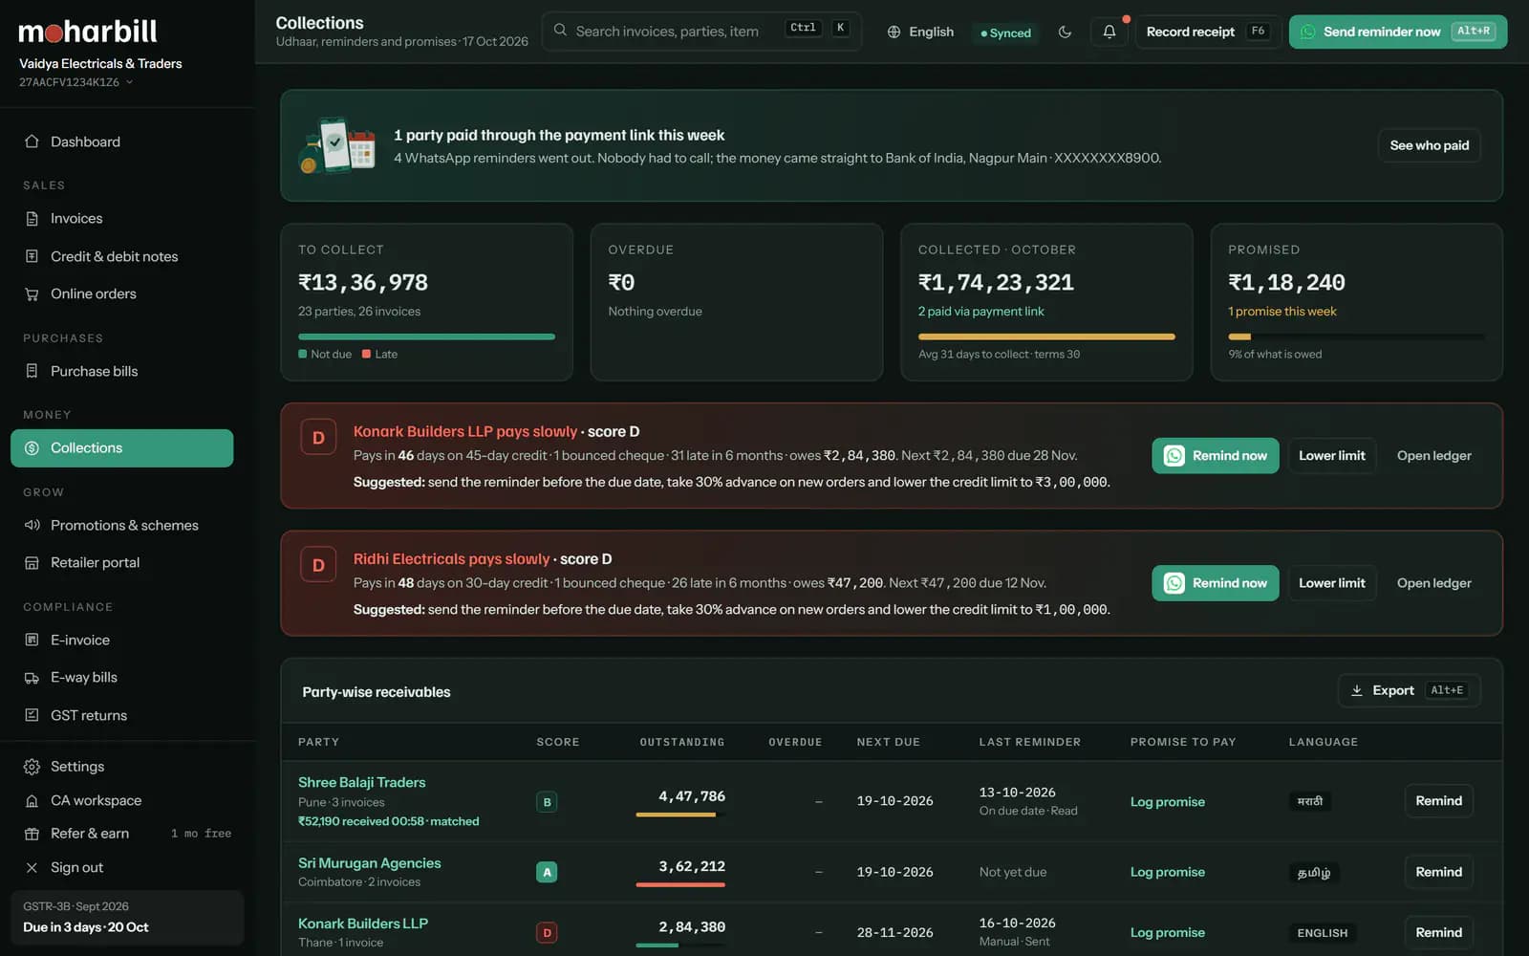Click the Promised progress bar
This screenshot has height=956, width=1529.
pyautogui.click(x=1356, y=337)
